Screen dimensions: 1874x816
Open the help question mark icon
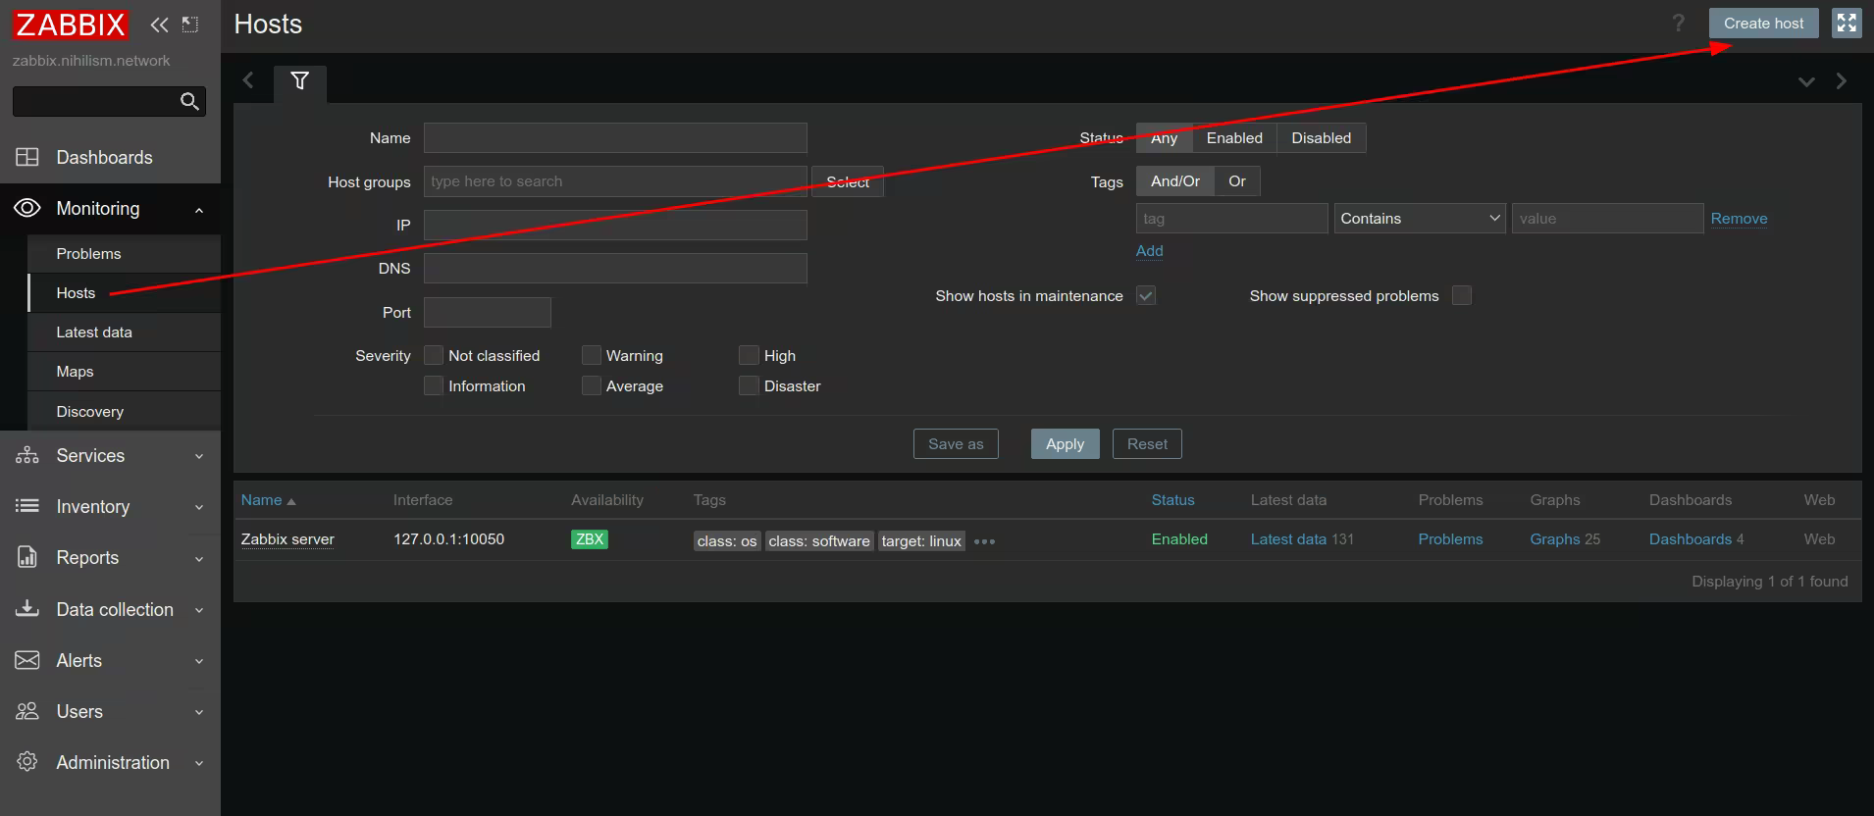(x=1679, y=24)
